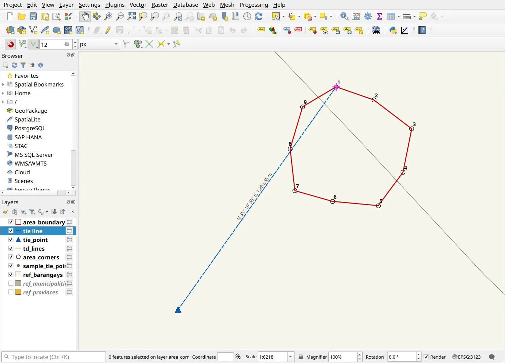Click the Zoom Full extent icon

132,16
